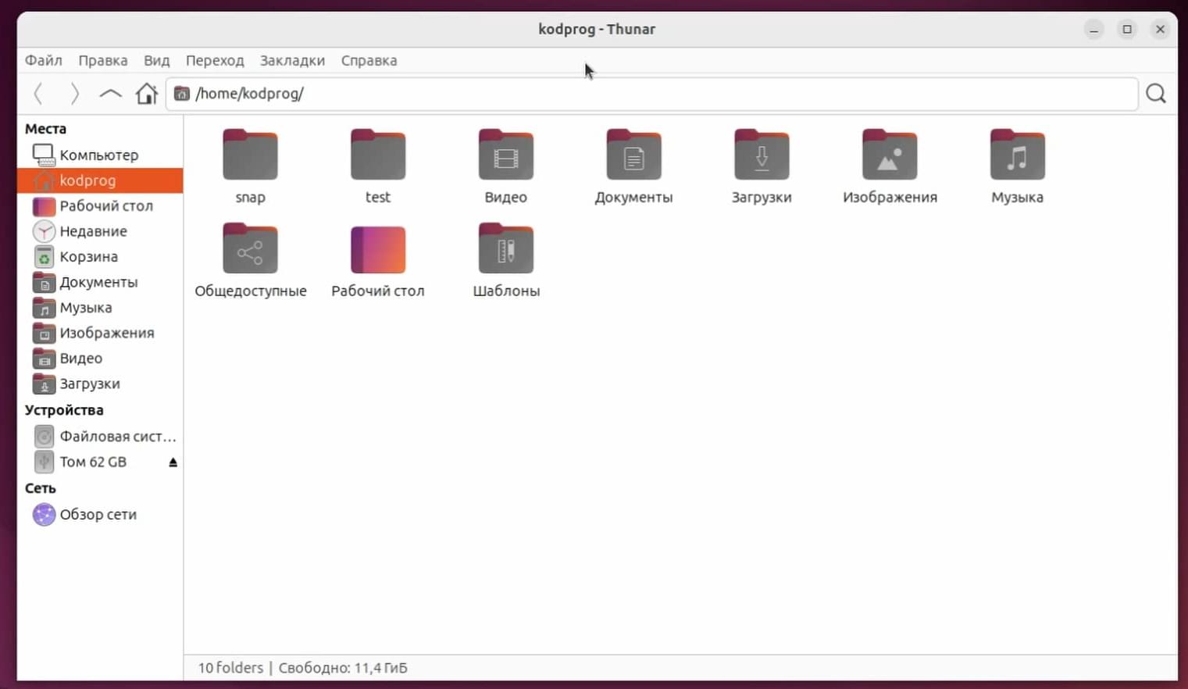Screen dimensions: 1188x689
Task: Click 'Свободно: 11,4 ГиБ' in status bar
Action: coord(343,668)
